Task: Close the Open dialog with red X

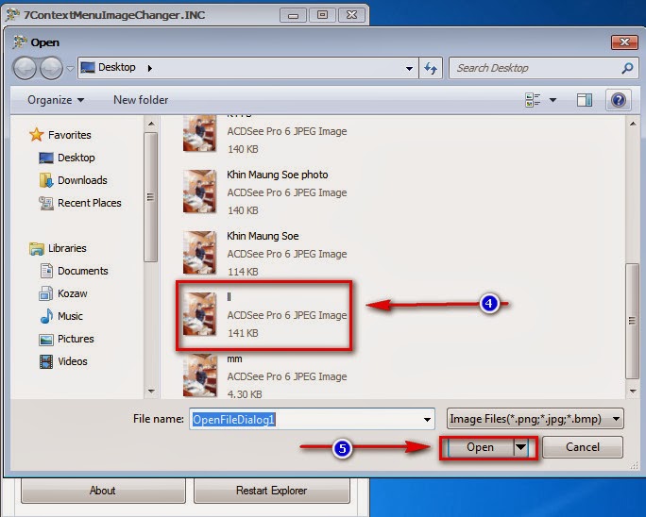Action: point(624,42)
